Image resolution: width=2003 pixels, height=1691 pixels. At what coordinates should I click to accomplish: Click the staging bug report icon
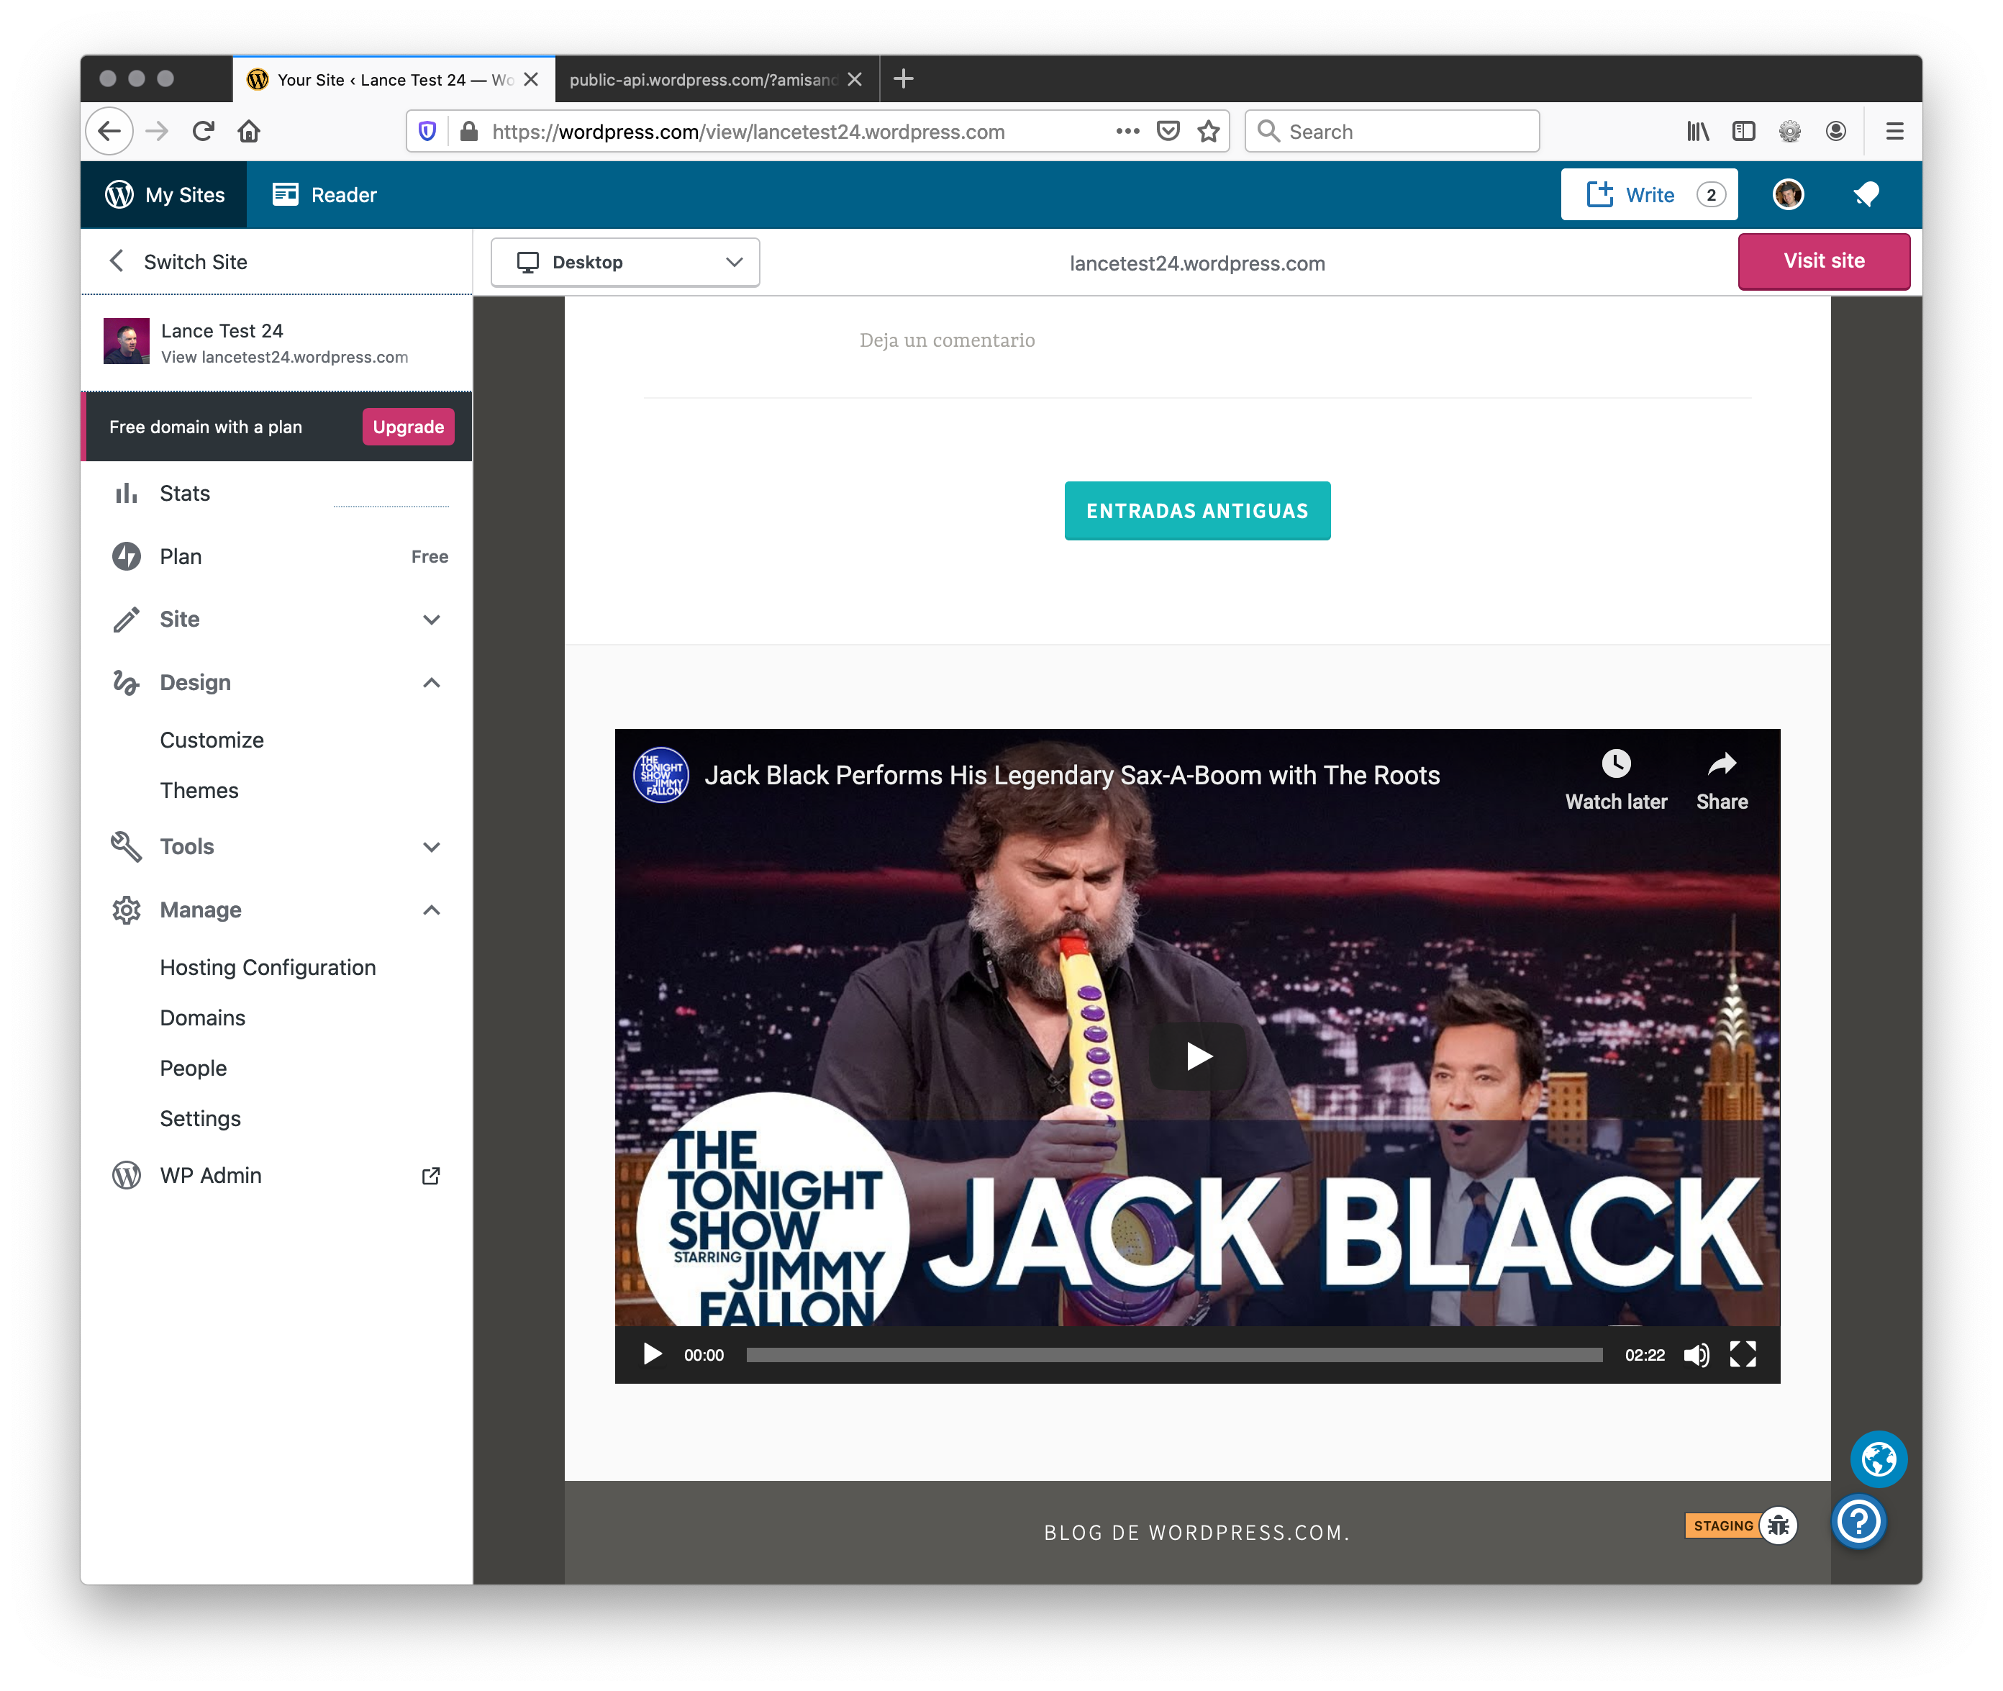click(x=1779, y=1525)
